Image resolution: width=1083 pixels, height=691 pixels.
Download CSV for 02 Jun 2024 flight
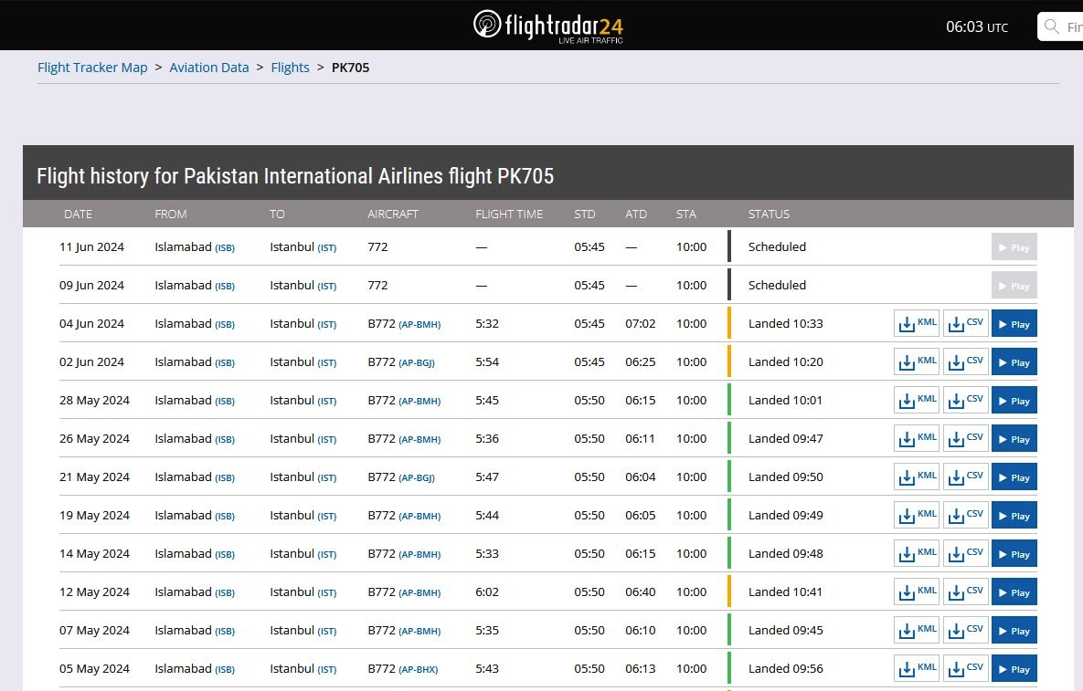coord(966,362)
